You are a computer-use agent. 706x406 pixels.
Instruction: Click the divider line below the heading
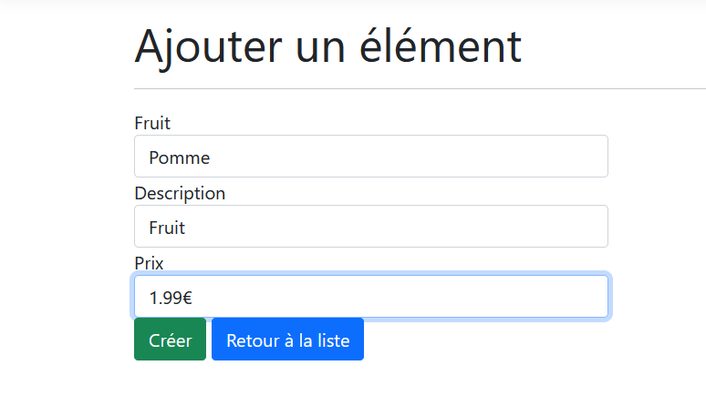(420, 89)
